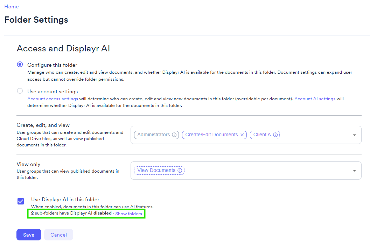Click the Administrators info icon
Image resolution: width=370 pixels, height=246 pixels.
[x=174, y=135]
